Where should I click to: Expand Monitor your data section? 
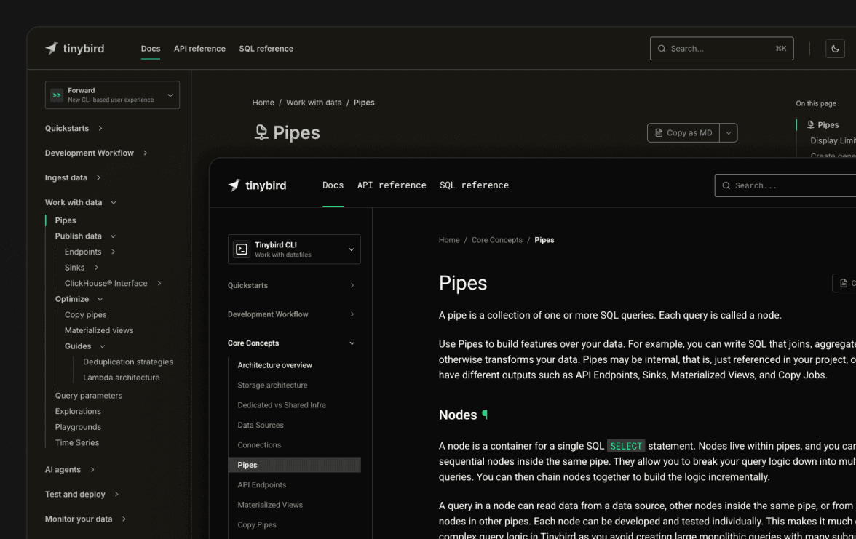[124, 519]
